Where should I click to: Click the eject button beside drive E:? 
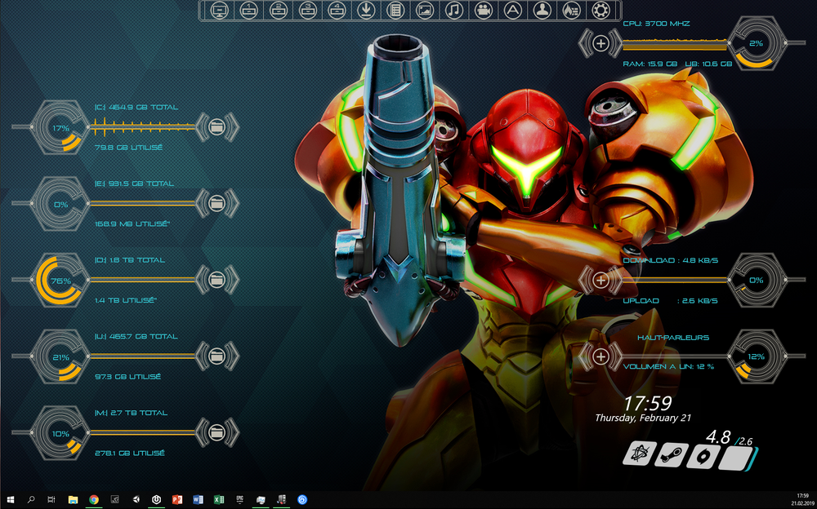point(217,204)
